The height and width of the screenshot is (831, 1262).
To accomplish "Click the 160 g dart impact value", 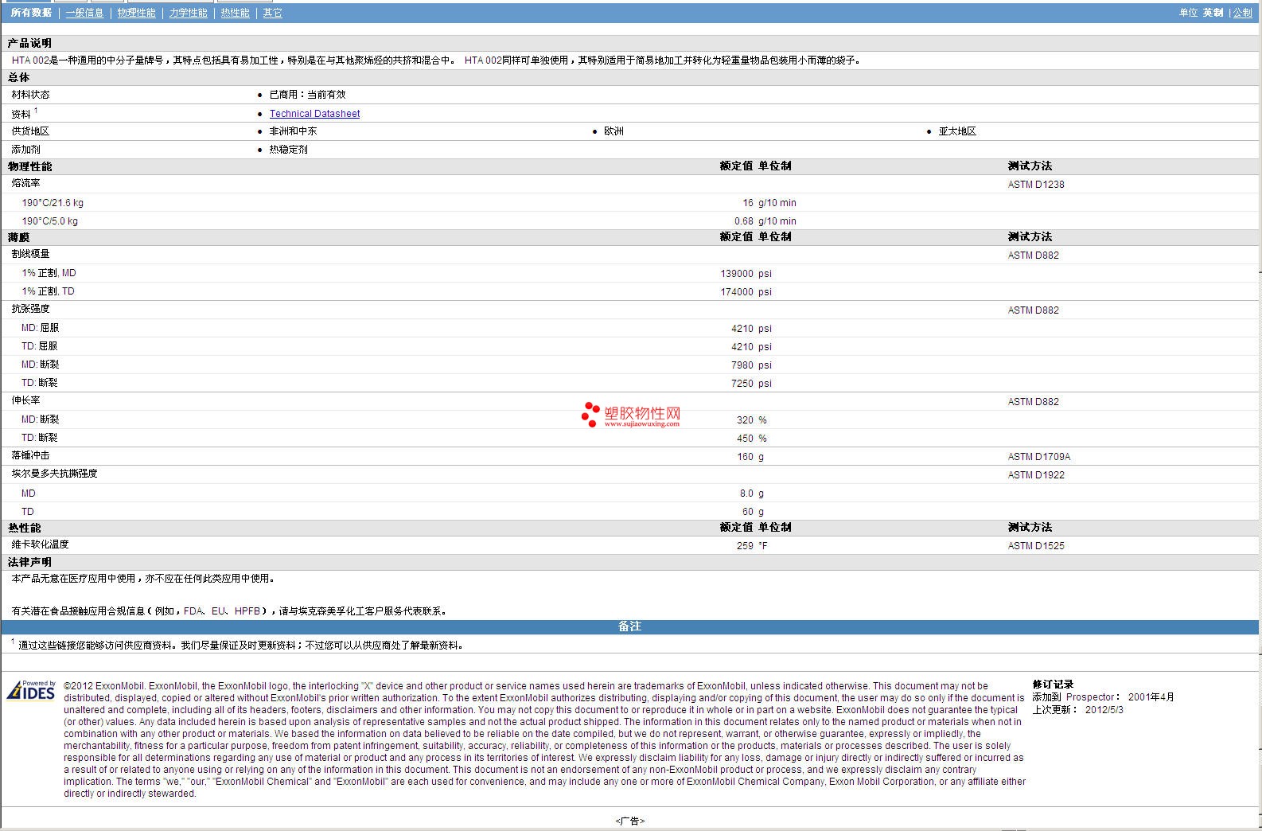I will click(750, 457).
